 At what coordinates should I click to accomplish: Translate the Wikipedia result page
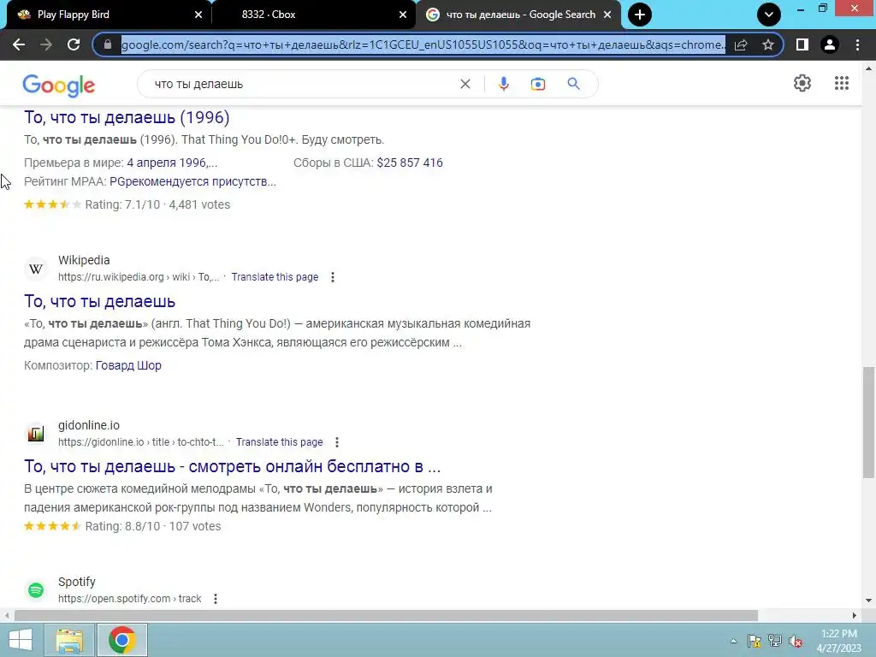pyautogui.click(x=275, y=277)
